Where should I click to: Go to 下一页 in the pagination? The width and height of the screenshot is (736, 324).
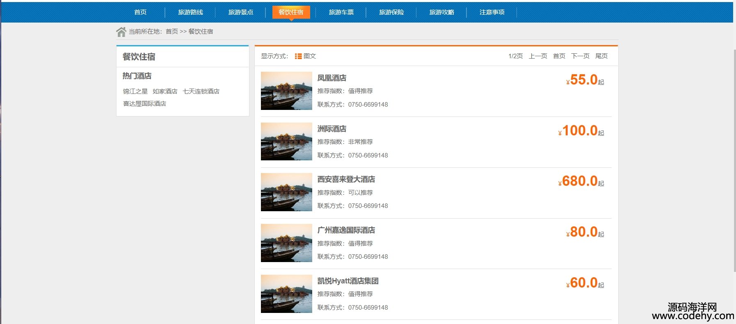click(580, 56)
